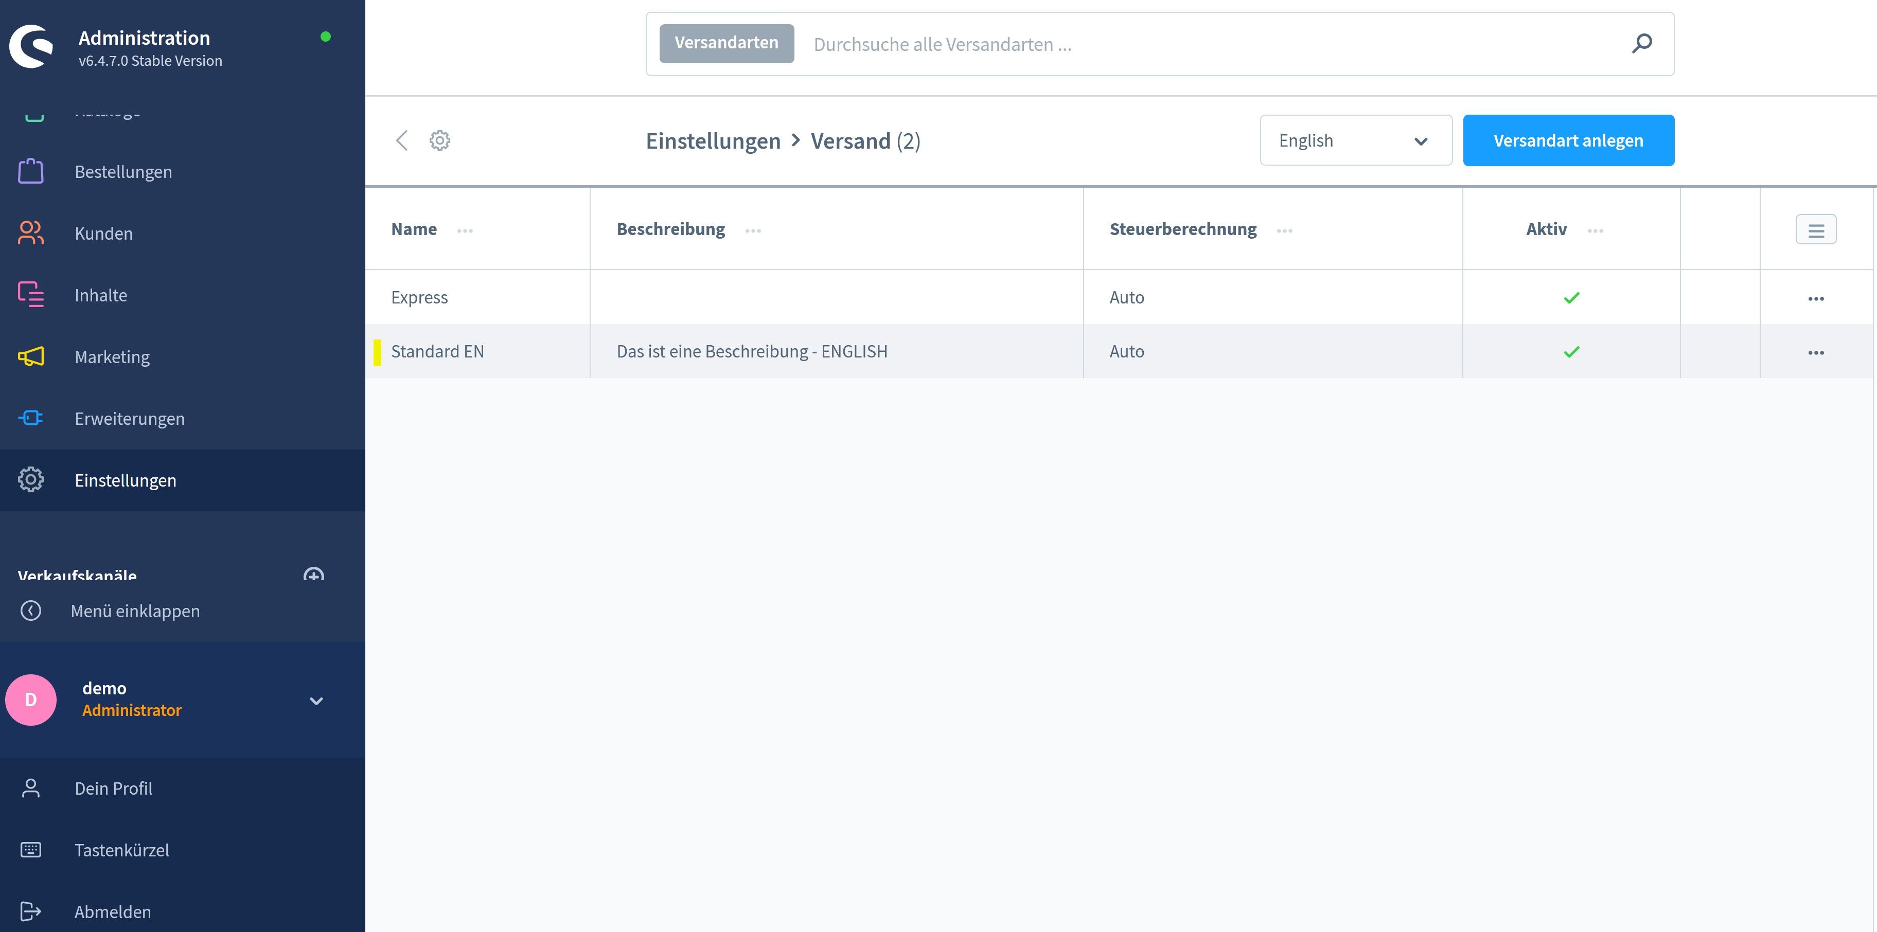This screenshot has width=1877, height=932.
Task: Open Bestellungen menu item
Action: (x=123, y=172)
